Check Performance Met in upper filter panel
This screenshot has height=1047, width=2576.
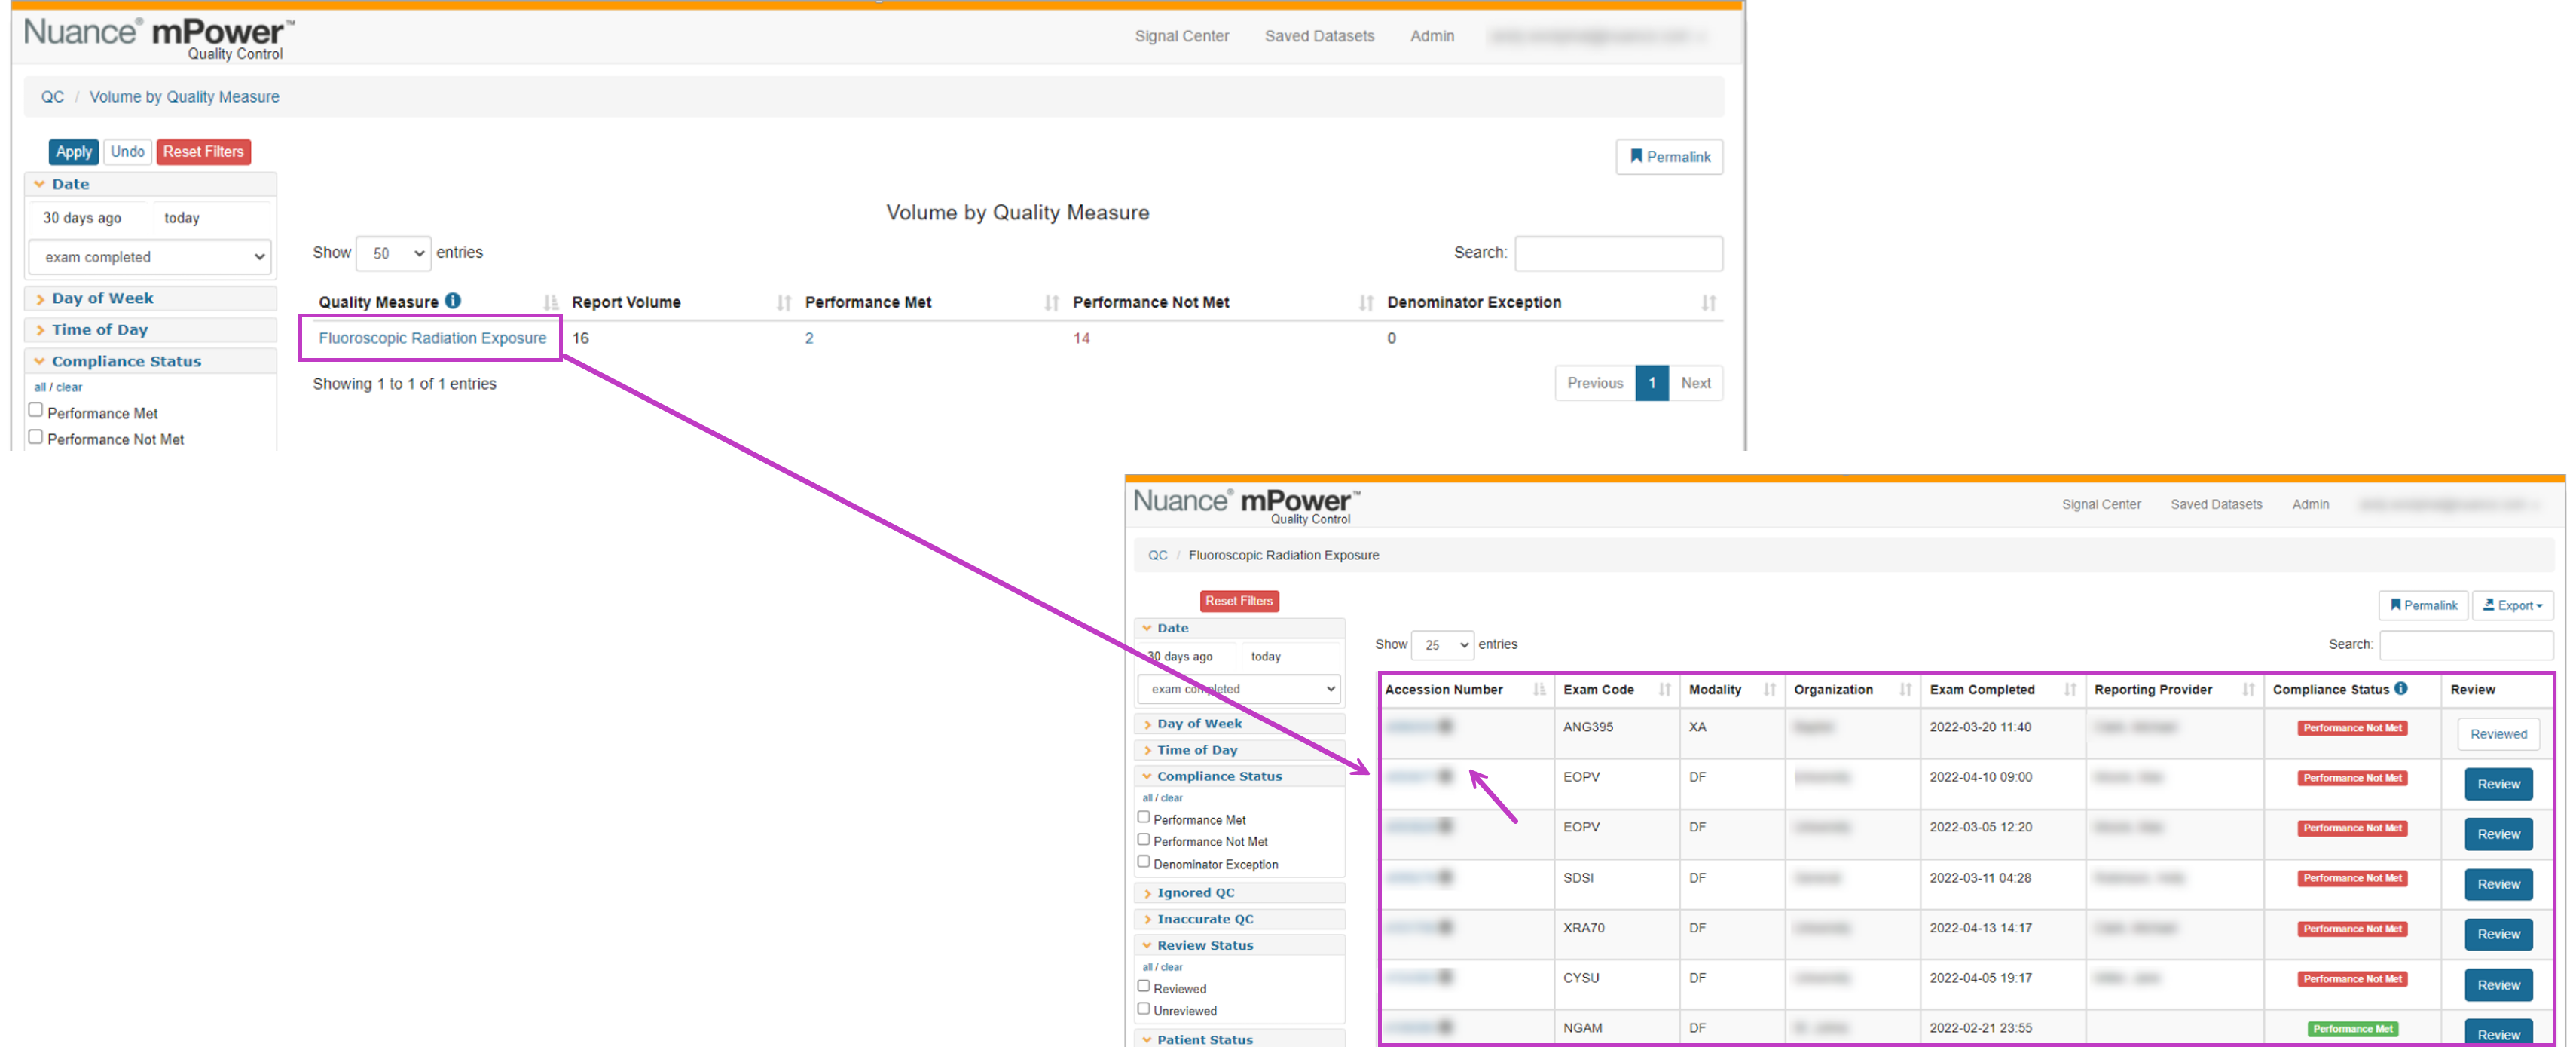(x=36, y=410)
